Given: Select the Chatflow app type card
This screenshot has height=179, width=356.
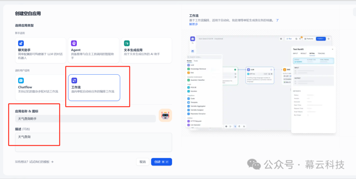Looking at the screenshot, I should click(41, 88).
